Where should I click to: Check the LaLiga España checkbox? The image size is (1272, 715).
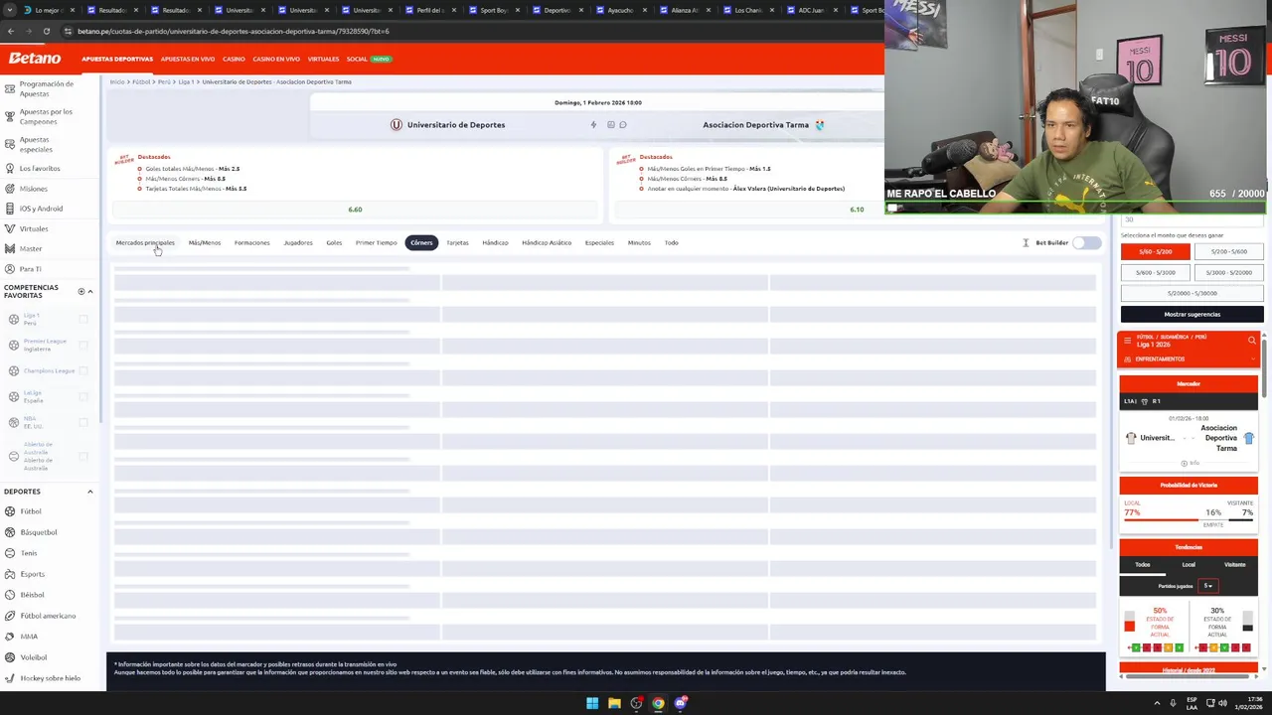point(83,396)
